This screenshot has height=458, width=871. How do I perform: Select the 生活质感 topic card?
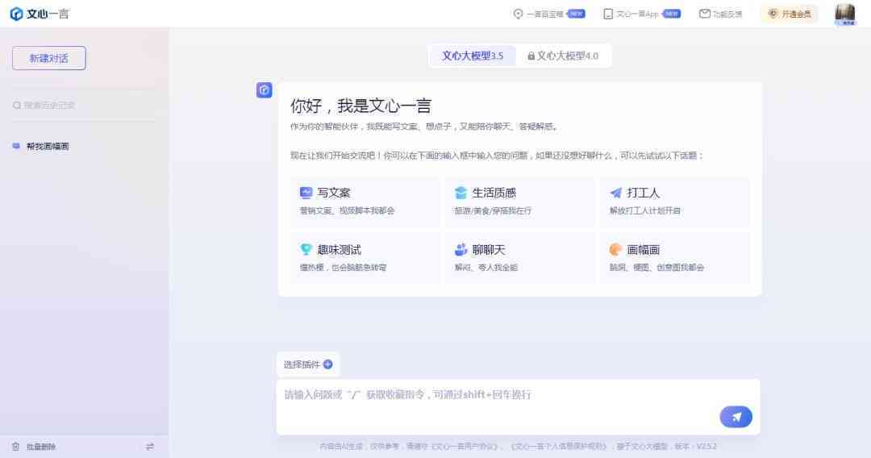pos(520,202)
